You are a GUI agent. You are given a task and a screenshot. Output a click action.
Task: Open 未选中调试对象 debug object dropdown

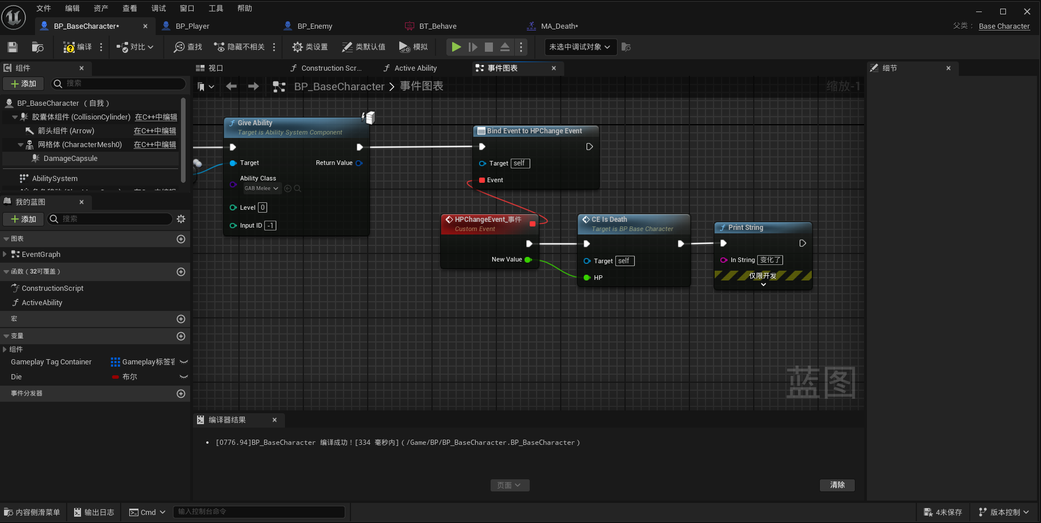click(580, 47)
